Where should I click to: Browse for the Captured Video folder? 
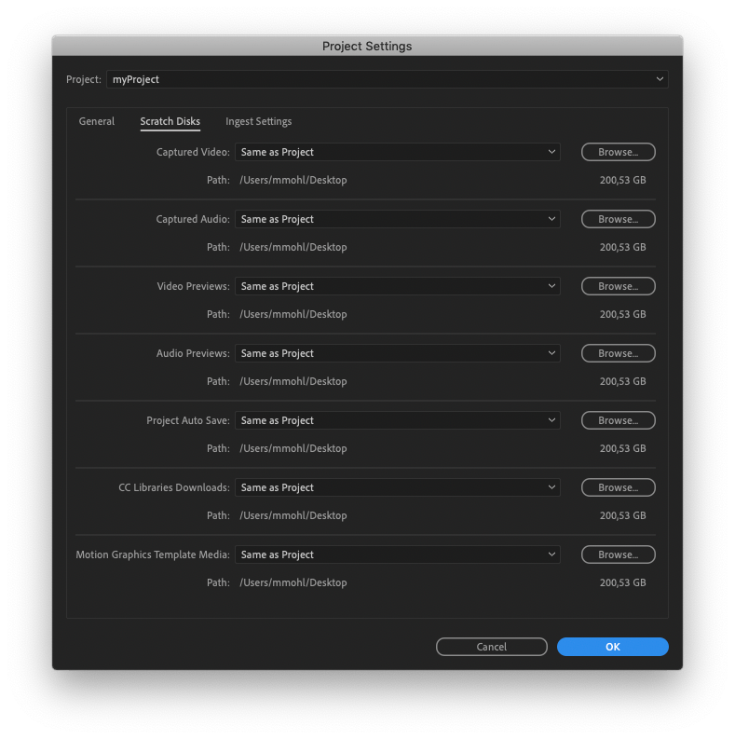coord(619,152)
